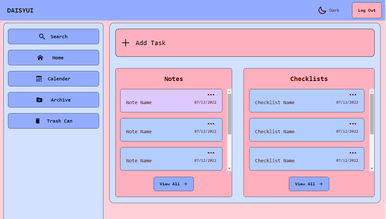Image resolution: width=386 pixels, height=219 pixels.
Task: Click the magnifier icon in Search button
Action: (x=42, y=36)
